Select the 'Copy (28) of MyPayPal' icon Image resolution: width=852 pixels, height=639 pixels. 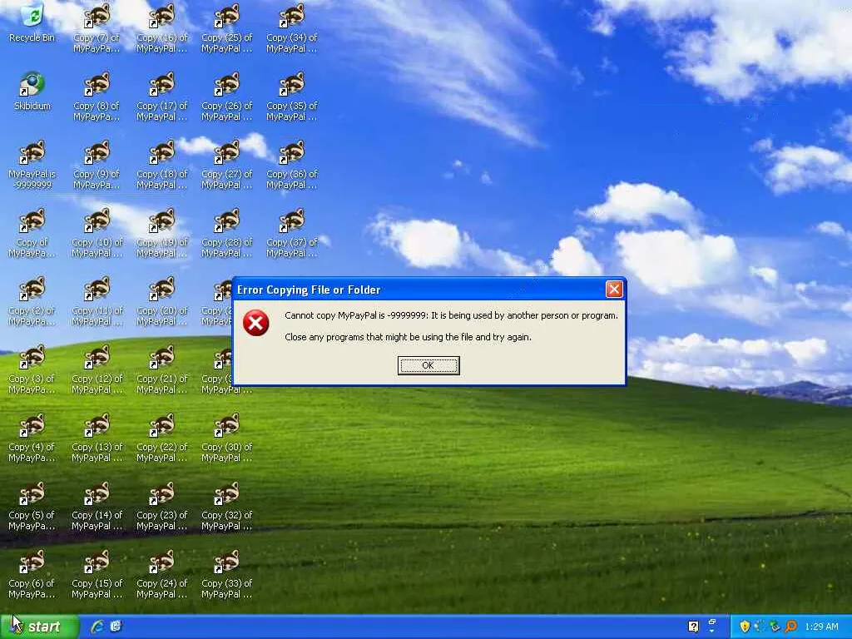tap(226, 234)
